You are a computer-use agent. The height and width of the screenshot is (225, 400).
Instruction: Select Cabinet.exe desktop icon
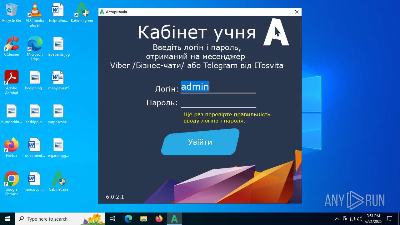58,182
